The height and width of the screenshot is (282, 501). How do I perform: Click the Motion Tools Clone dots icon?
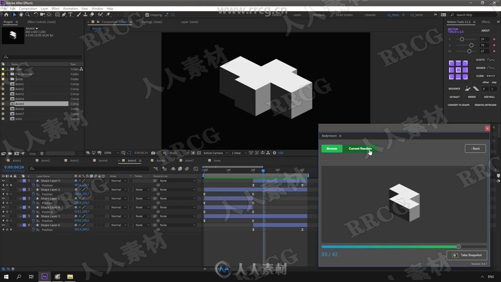(x=491, y=76)
